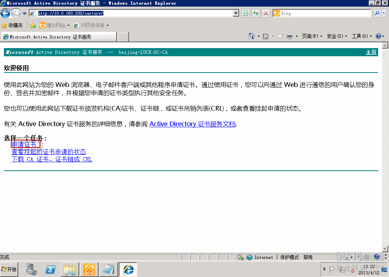Click the Action Center flag tray icon
The image size is (389, 277).
coord(332,269)
